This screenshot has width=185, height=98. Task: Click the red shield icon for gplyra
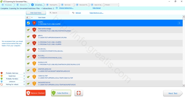click(34, 37)
